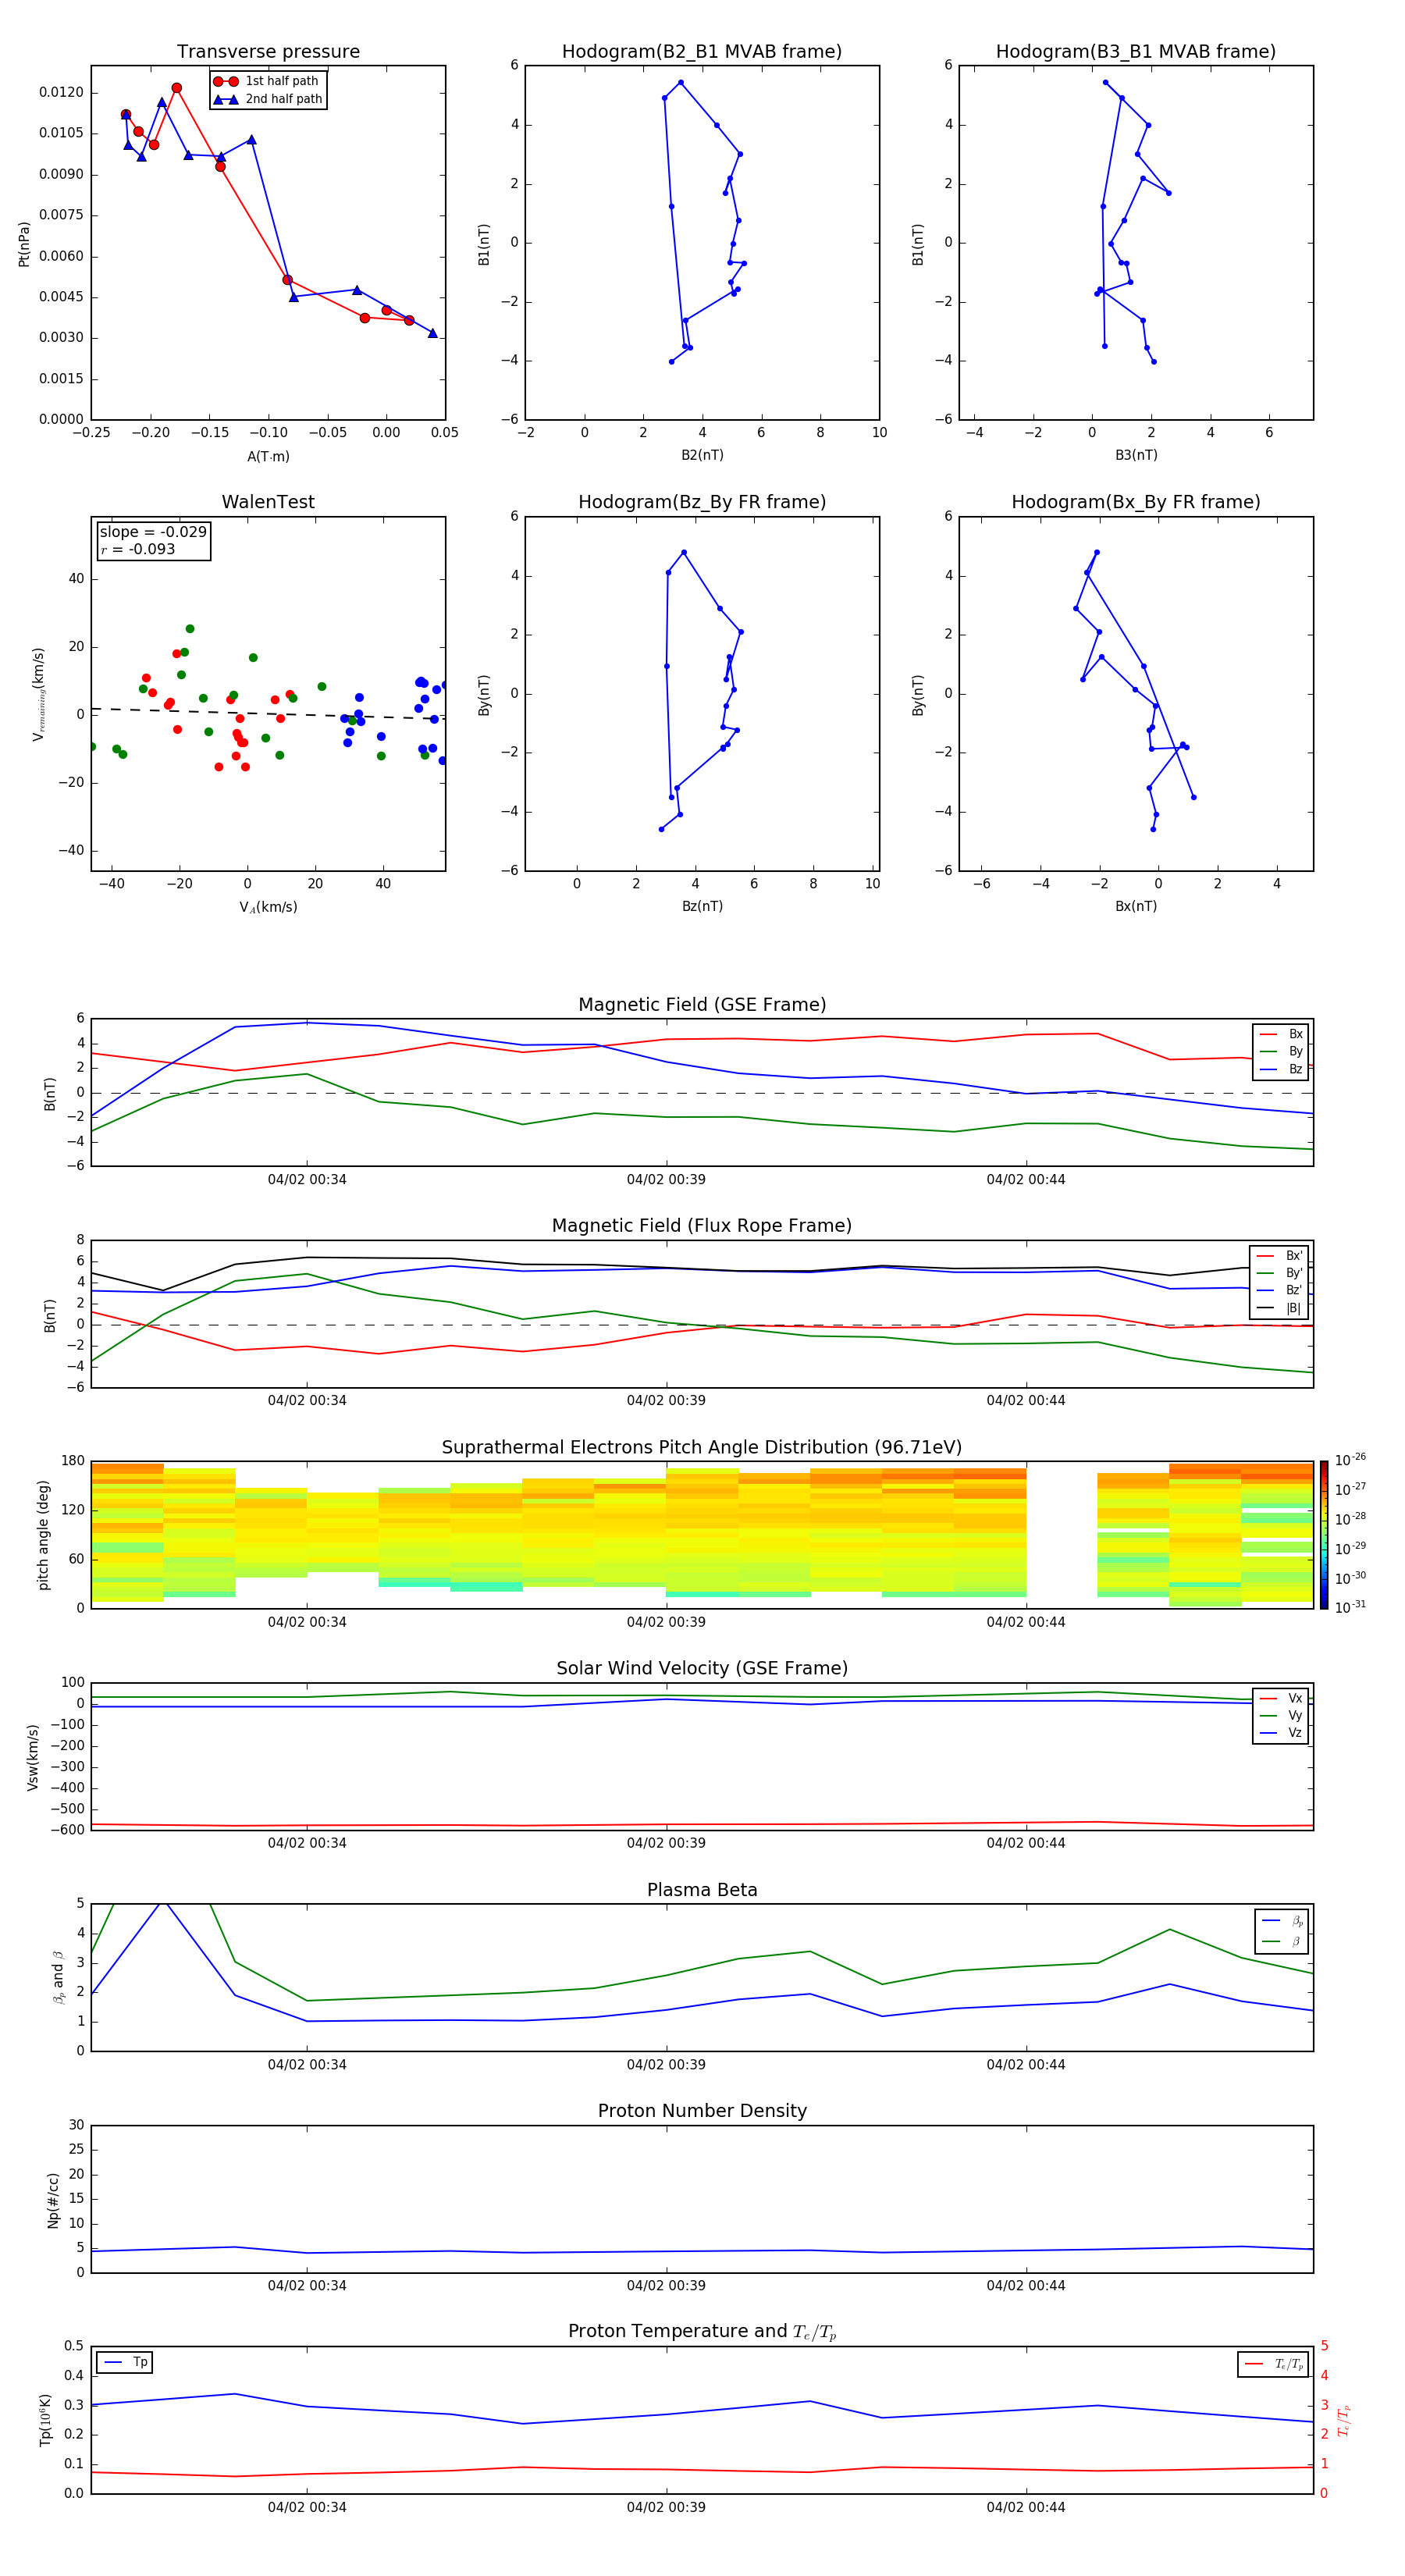Click '04/02 00:39' tick under Plasma Beta
The height and width of the screenshot is (2576, 1405).
coord(666,2064)
